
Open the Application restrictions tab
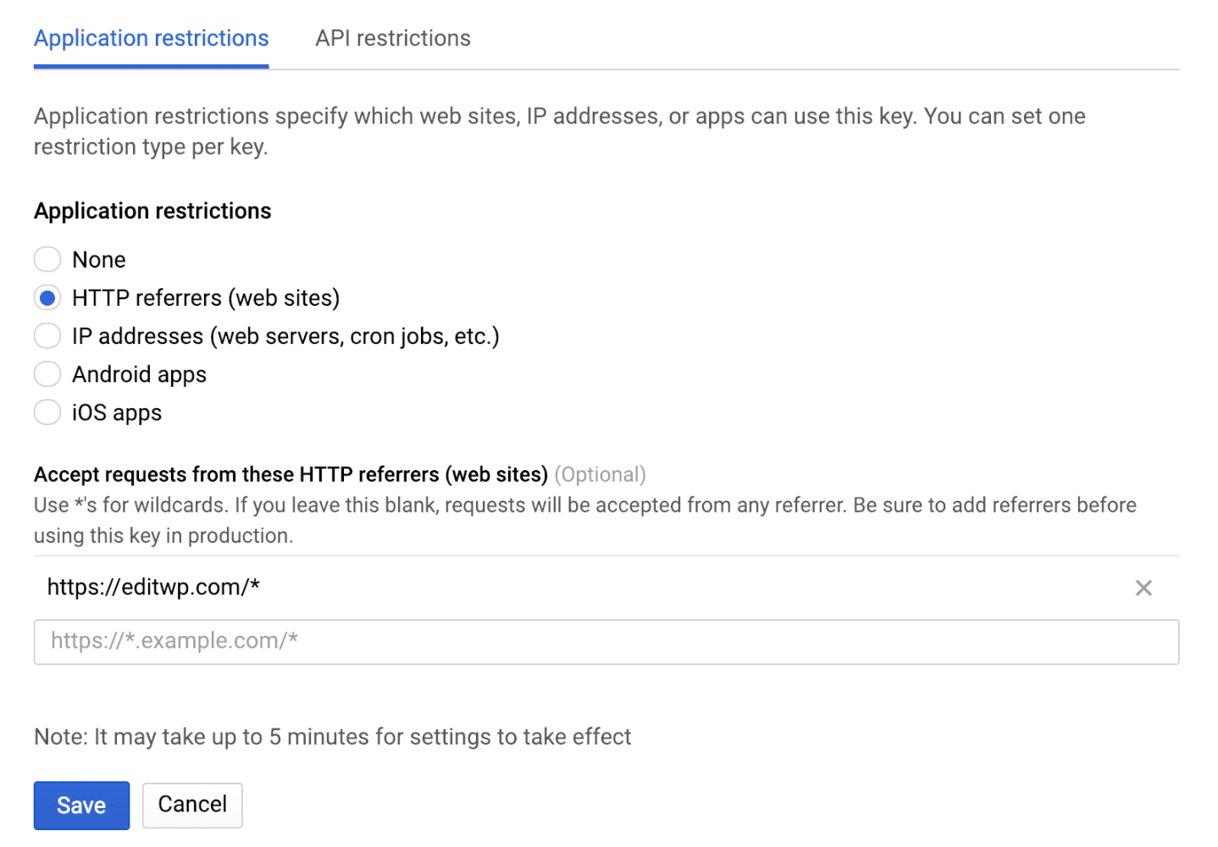click(151, 38)
